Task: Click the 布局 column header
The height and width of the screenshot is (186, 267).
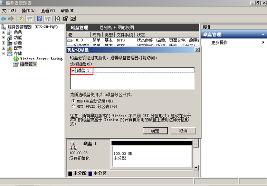Action: pyautogui.click(x=97, y=35)
